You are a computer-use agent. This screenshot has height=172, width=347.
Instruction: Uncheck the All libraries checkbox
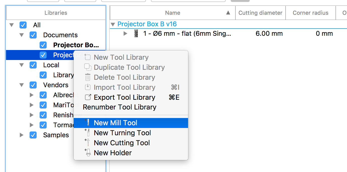point(23,25)
